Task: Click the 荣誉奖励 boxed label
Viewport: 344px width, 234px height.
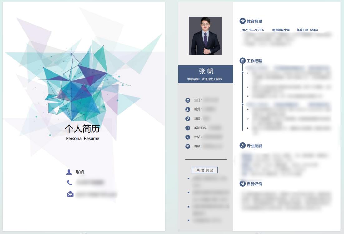Action: 205,170
